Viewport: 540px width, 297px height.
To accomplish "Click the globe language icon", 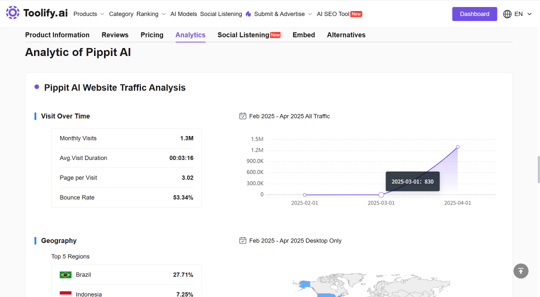I will (507, 14).
